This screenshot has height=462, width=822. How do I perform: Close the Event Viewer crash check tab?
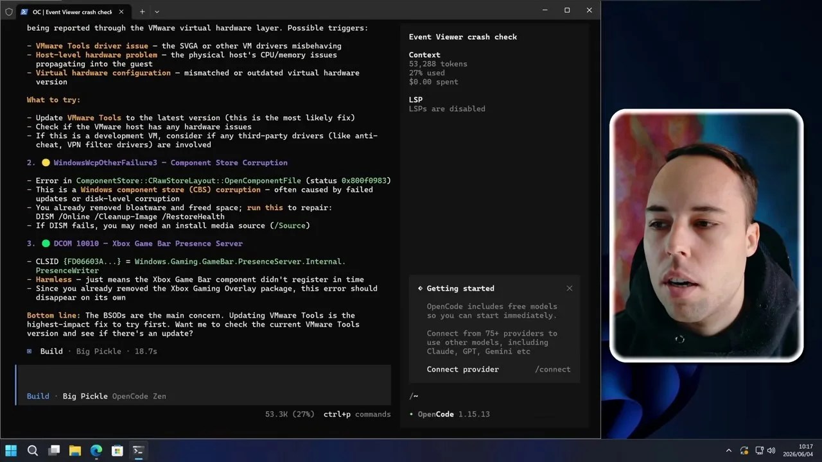(x=121, y=12)
